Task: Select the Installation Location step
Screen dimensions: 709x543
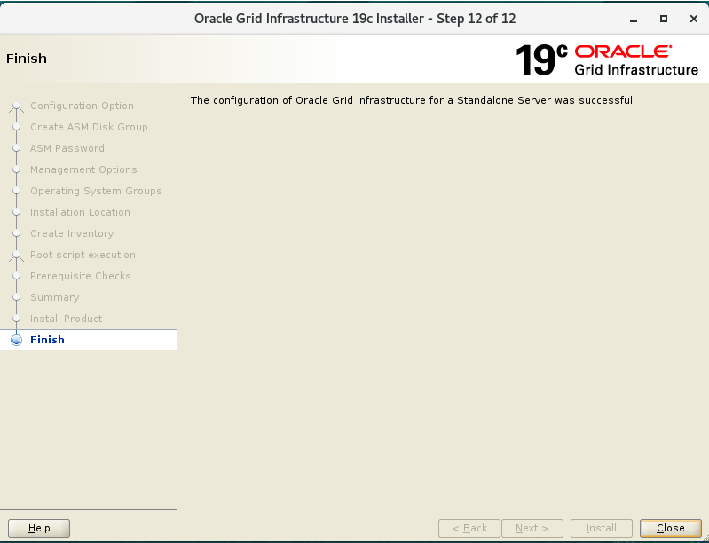Action: (80, 212)
